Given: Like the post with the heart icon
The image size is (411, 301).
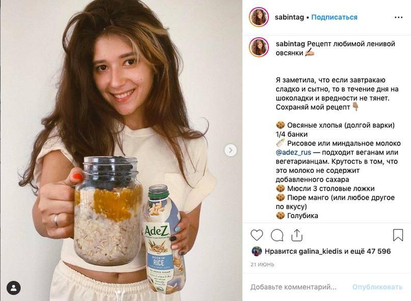Looking at the screenshot, I should [x=257, y=235].
